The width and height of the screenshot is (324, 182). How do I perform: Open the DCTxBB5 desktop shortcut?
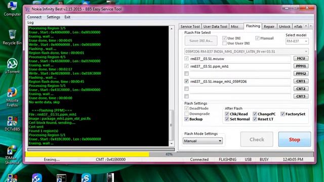[12, 123]
